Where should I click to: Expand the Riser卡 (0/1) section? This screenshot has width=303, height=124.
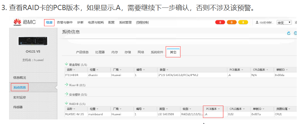pos(67,85)
